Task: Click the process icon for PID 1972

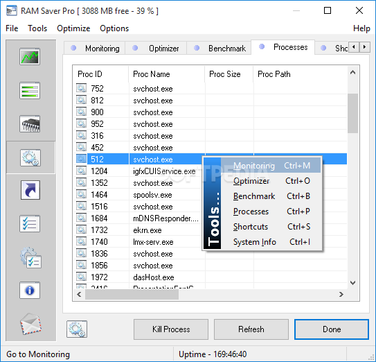Action: 81,277
